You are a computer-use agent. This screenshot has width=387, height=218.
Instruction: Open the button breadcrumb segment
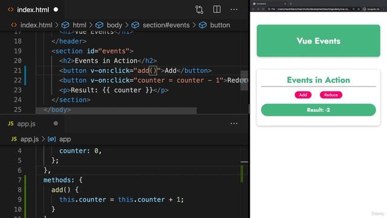[220, 25]
